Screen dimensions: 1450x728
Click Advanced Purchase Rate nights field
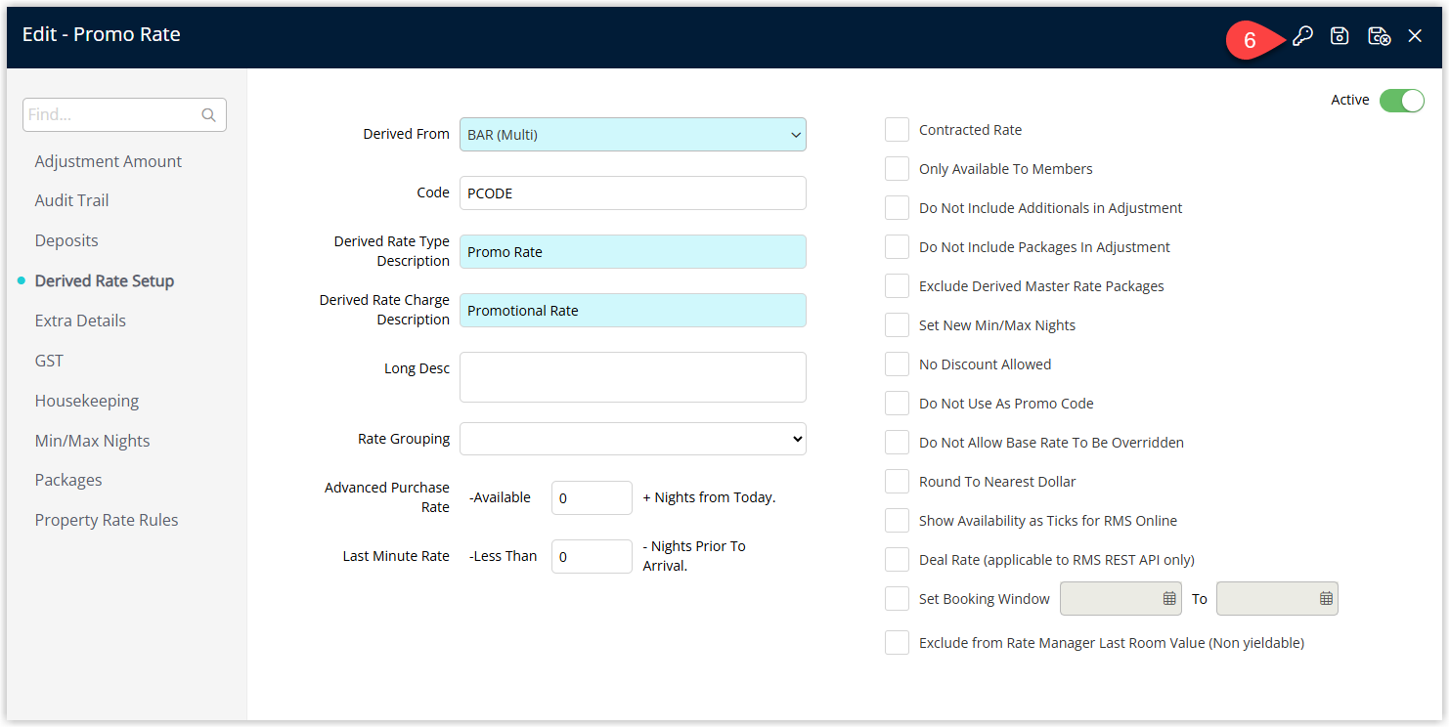point(592,498)
